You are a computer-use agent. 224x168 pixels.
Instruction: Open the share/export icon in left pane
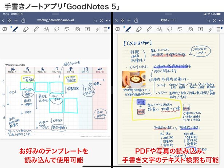(23, 20)
